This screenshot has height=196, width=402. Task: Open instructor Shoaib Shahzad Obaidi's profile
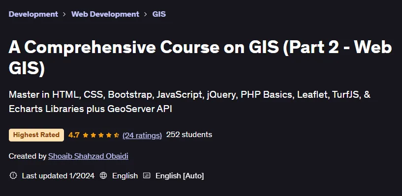pyautogui.click(x=88, y=156)
